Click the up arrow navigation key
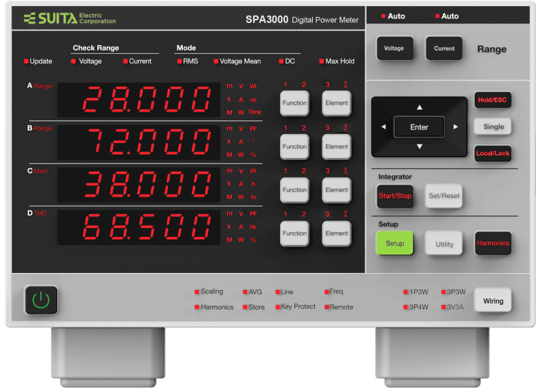 coord(420,107)
